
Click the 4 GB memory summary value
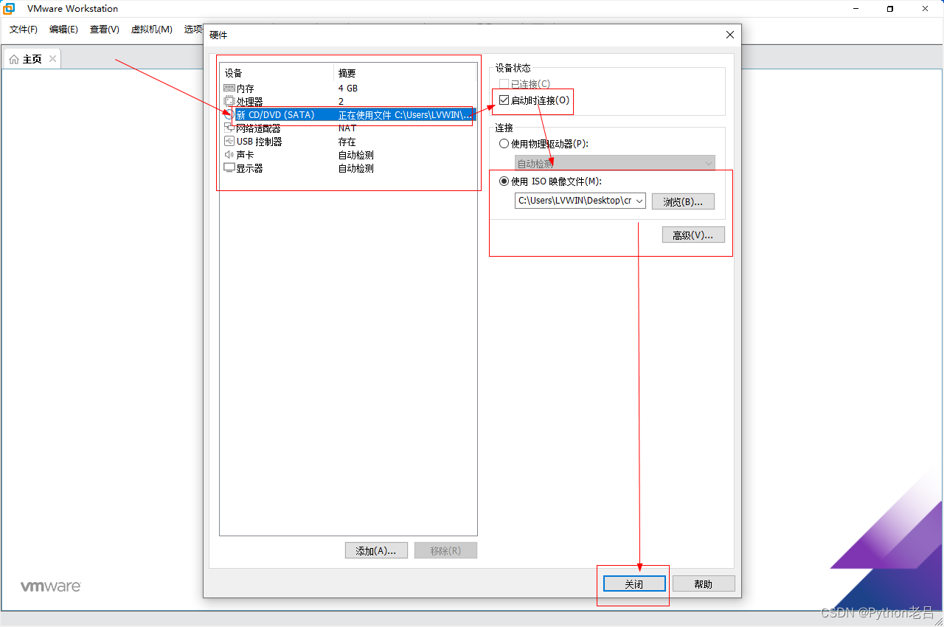coord(348,88)
